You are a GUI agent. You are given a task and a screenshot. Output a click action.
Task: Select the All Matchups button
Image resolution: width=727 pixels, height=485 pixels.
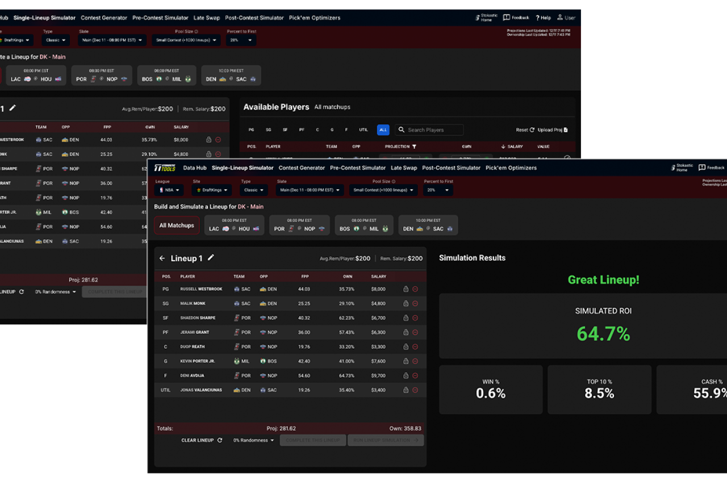click(176, 225)
